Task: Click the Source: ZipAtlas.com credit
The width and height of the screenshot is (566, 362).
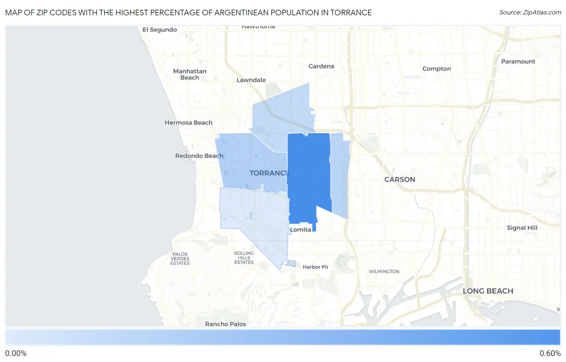Action: 530,12
